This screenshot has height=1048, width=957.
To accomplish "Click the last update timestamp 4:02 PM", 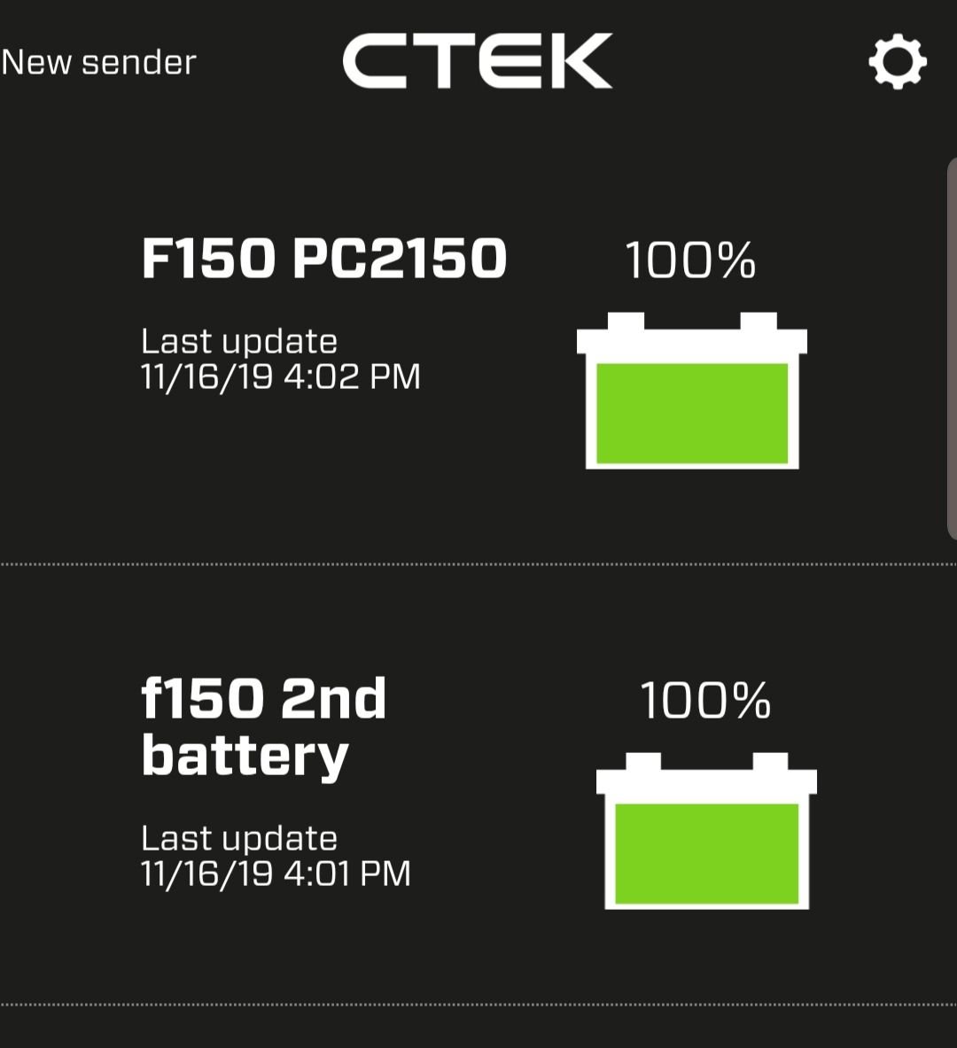I will 280,377.
